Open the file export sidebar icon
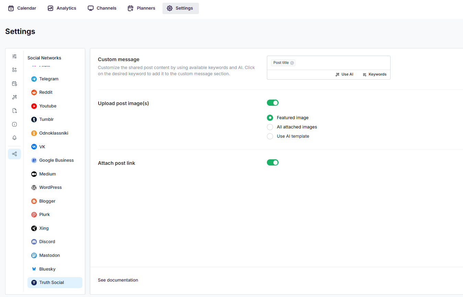The height and width of the screenshot is (297, 463). (14, 111)
